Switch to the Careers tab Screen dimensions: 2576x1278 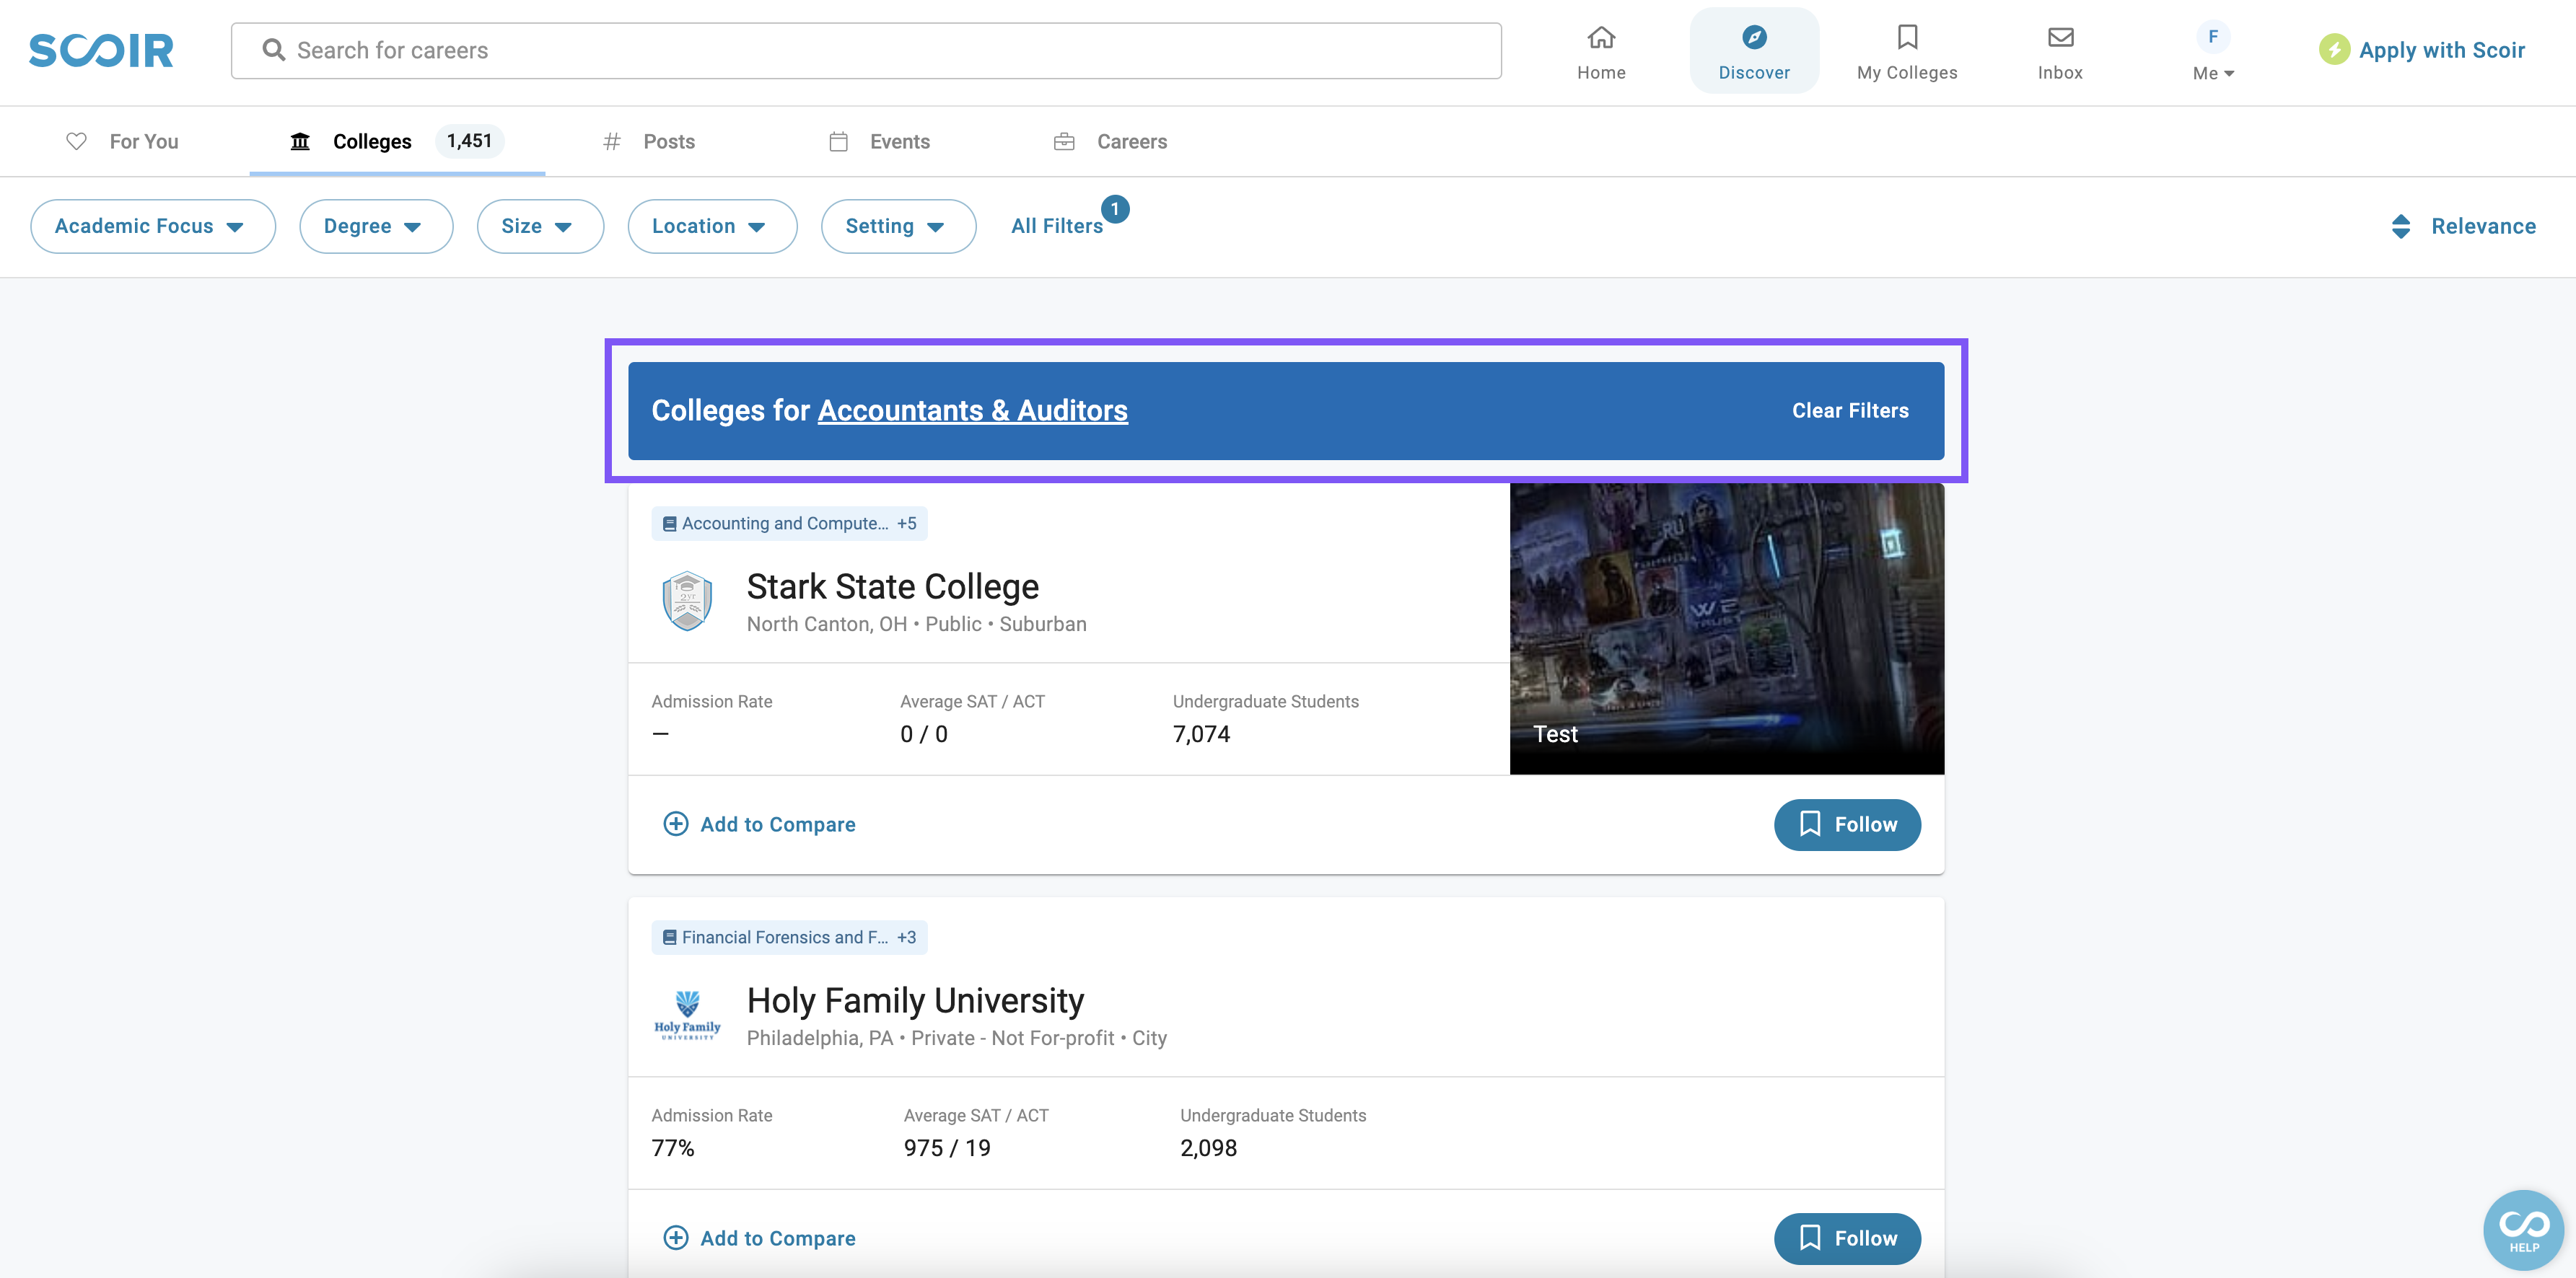point(1110,141)
